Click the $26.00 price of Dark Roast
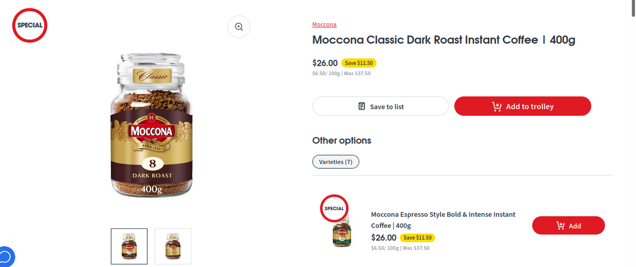Image resolution: width=636 pixels, height=267 pixels. click(x=325, y=63)
